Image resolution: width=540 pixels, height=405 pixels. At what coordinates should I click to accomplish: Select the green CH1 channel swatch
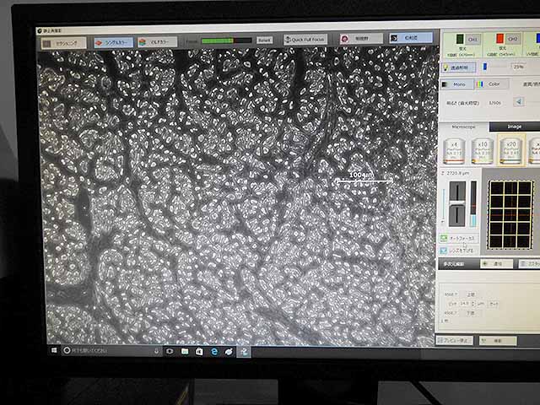click(460, 39)
